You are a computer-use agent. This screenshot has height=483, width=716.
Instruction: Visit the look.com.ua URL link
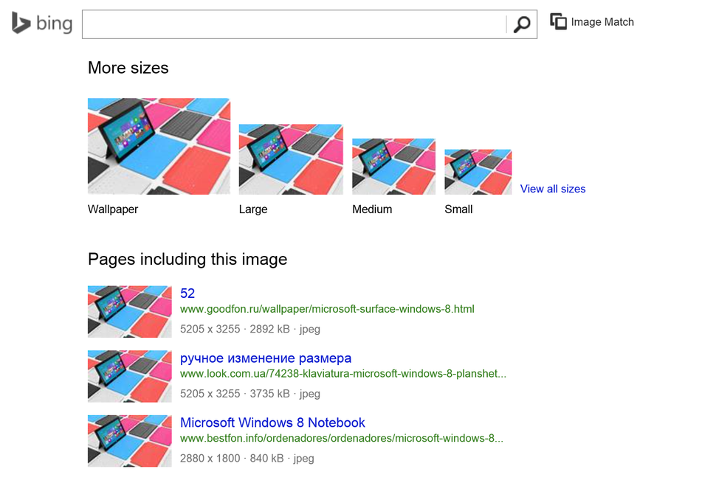tap(343, 374)
